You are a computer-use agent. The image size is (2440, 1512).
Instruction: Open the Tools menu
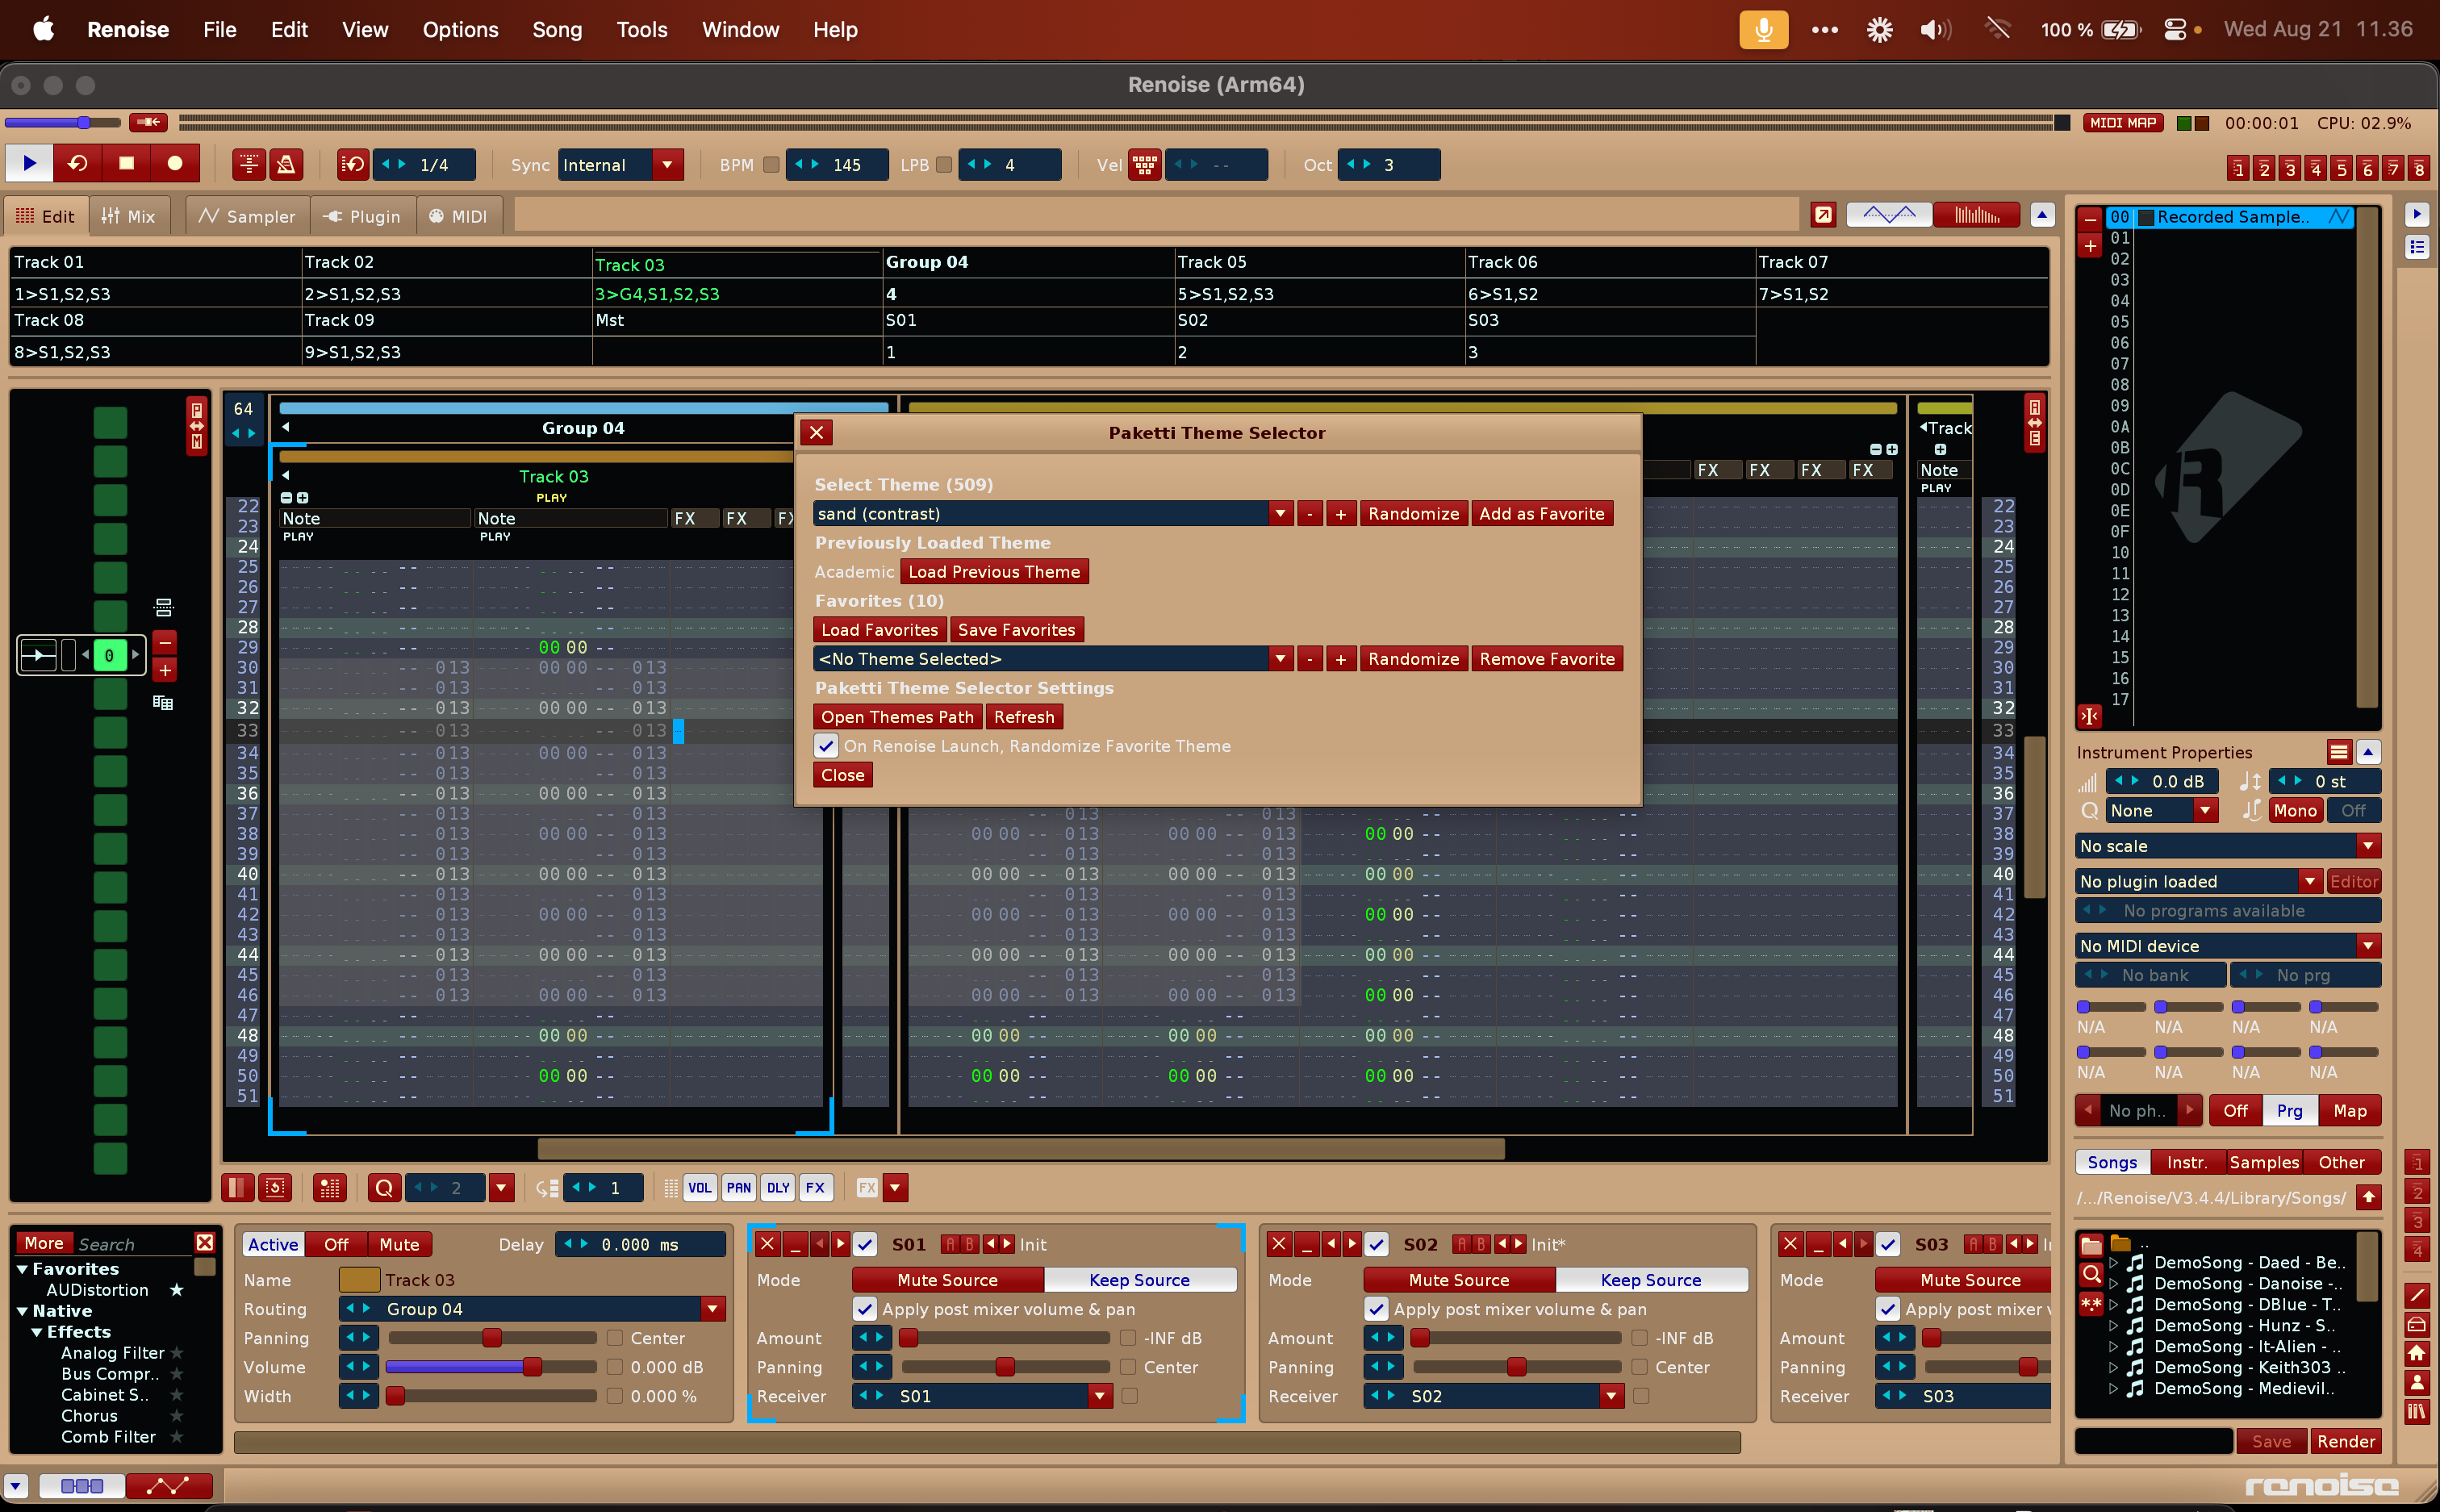[x=641, y=30]
